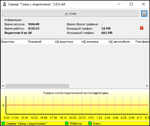Image resolution: width=150 pixels, height=126 pixels.
Task: Sort table by Водитель column header
Action: pyautogui.click(x=14, y=42)
